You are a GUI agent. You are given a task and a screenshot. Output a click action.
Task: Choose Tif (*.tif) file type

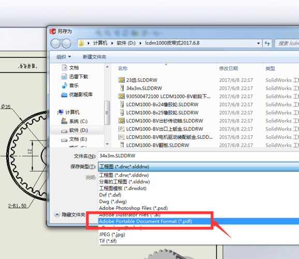click(199, 241)
